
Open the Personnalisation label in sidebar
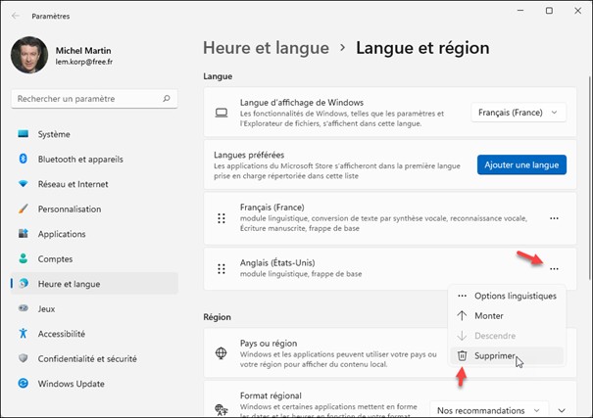(x=70, y=209)
